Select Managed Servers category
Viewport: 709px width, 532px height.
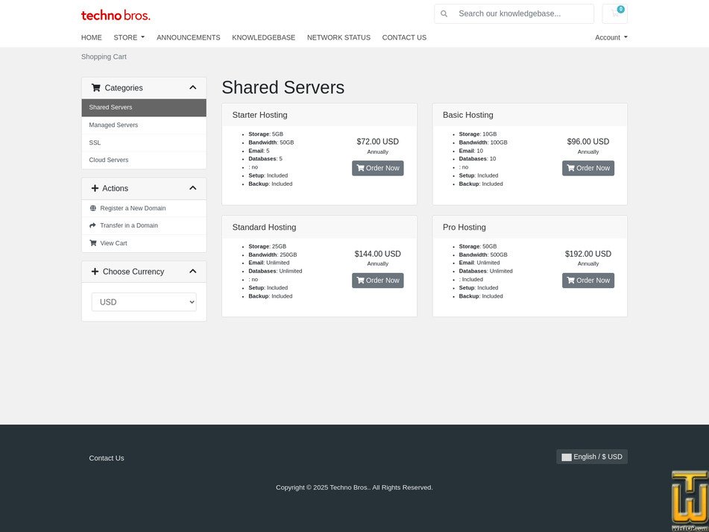tap(113, 125)
